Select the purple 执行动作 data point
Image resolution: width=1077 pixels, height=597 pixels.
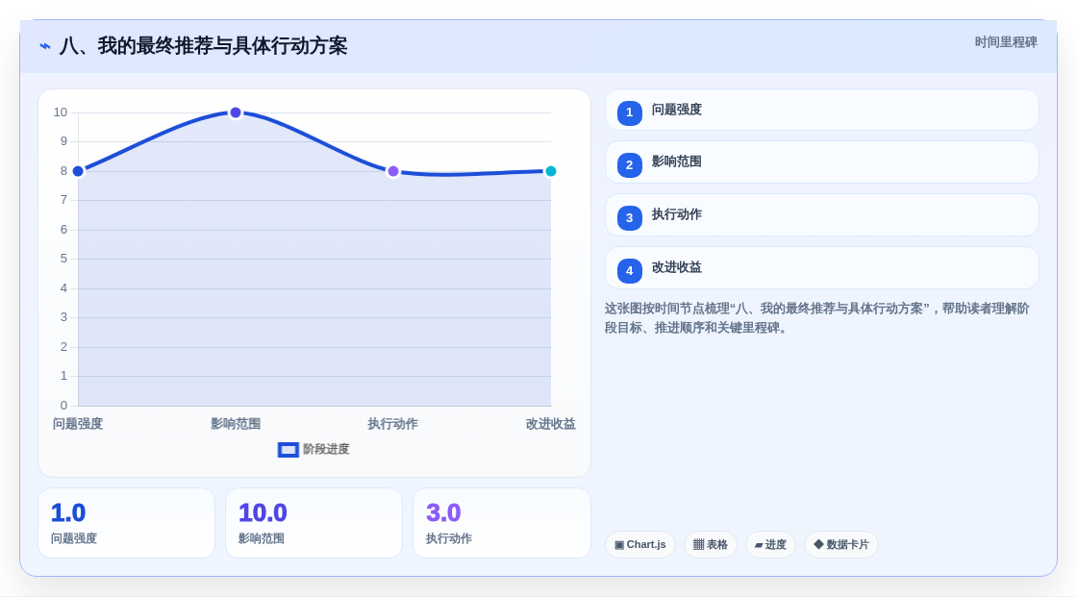tap(393, 171)
